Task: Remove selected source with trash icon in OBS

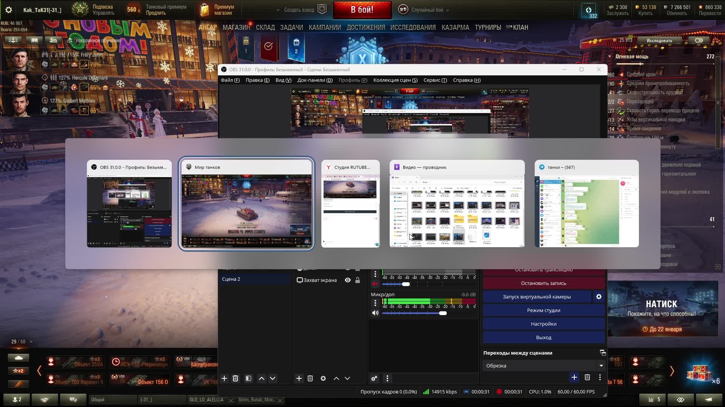Action: pos(310,378)
